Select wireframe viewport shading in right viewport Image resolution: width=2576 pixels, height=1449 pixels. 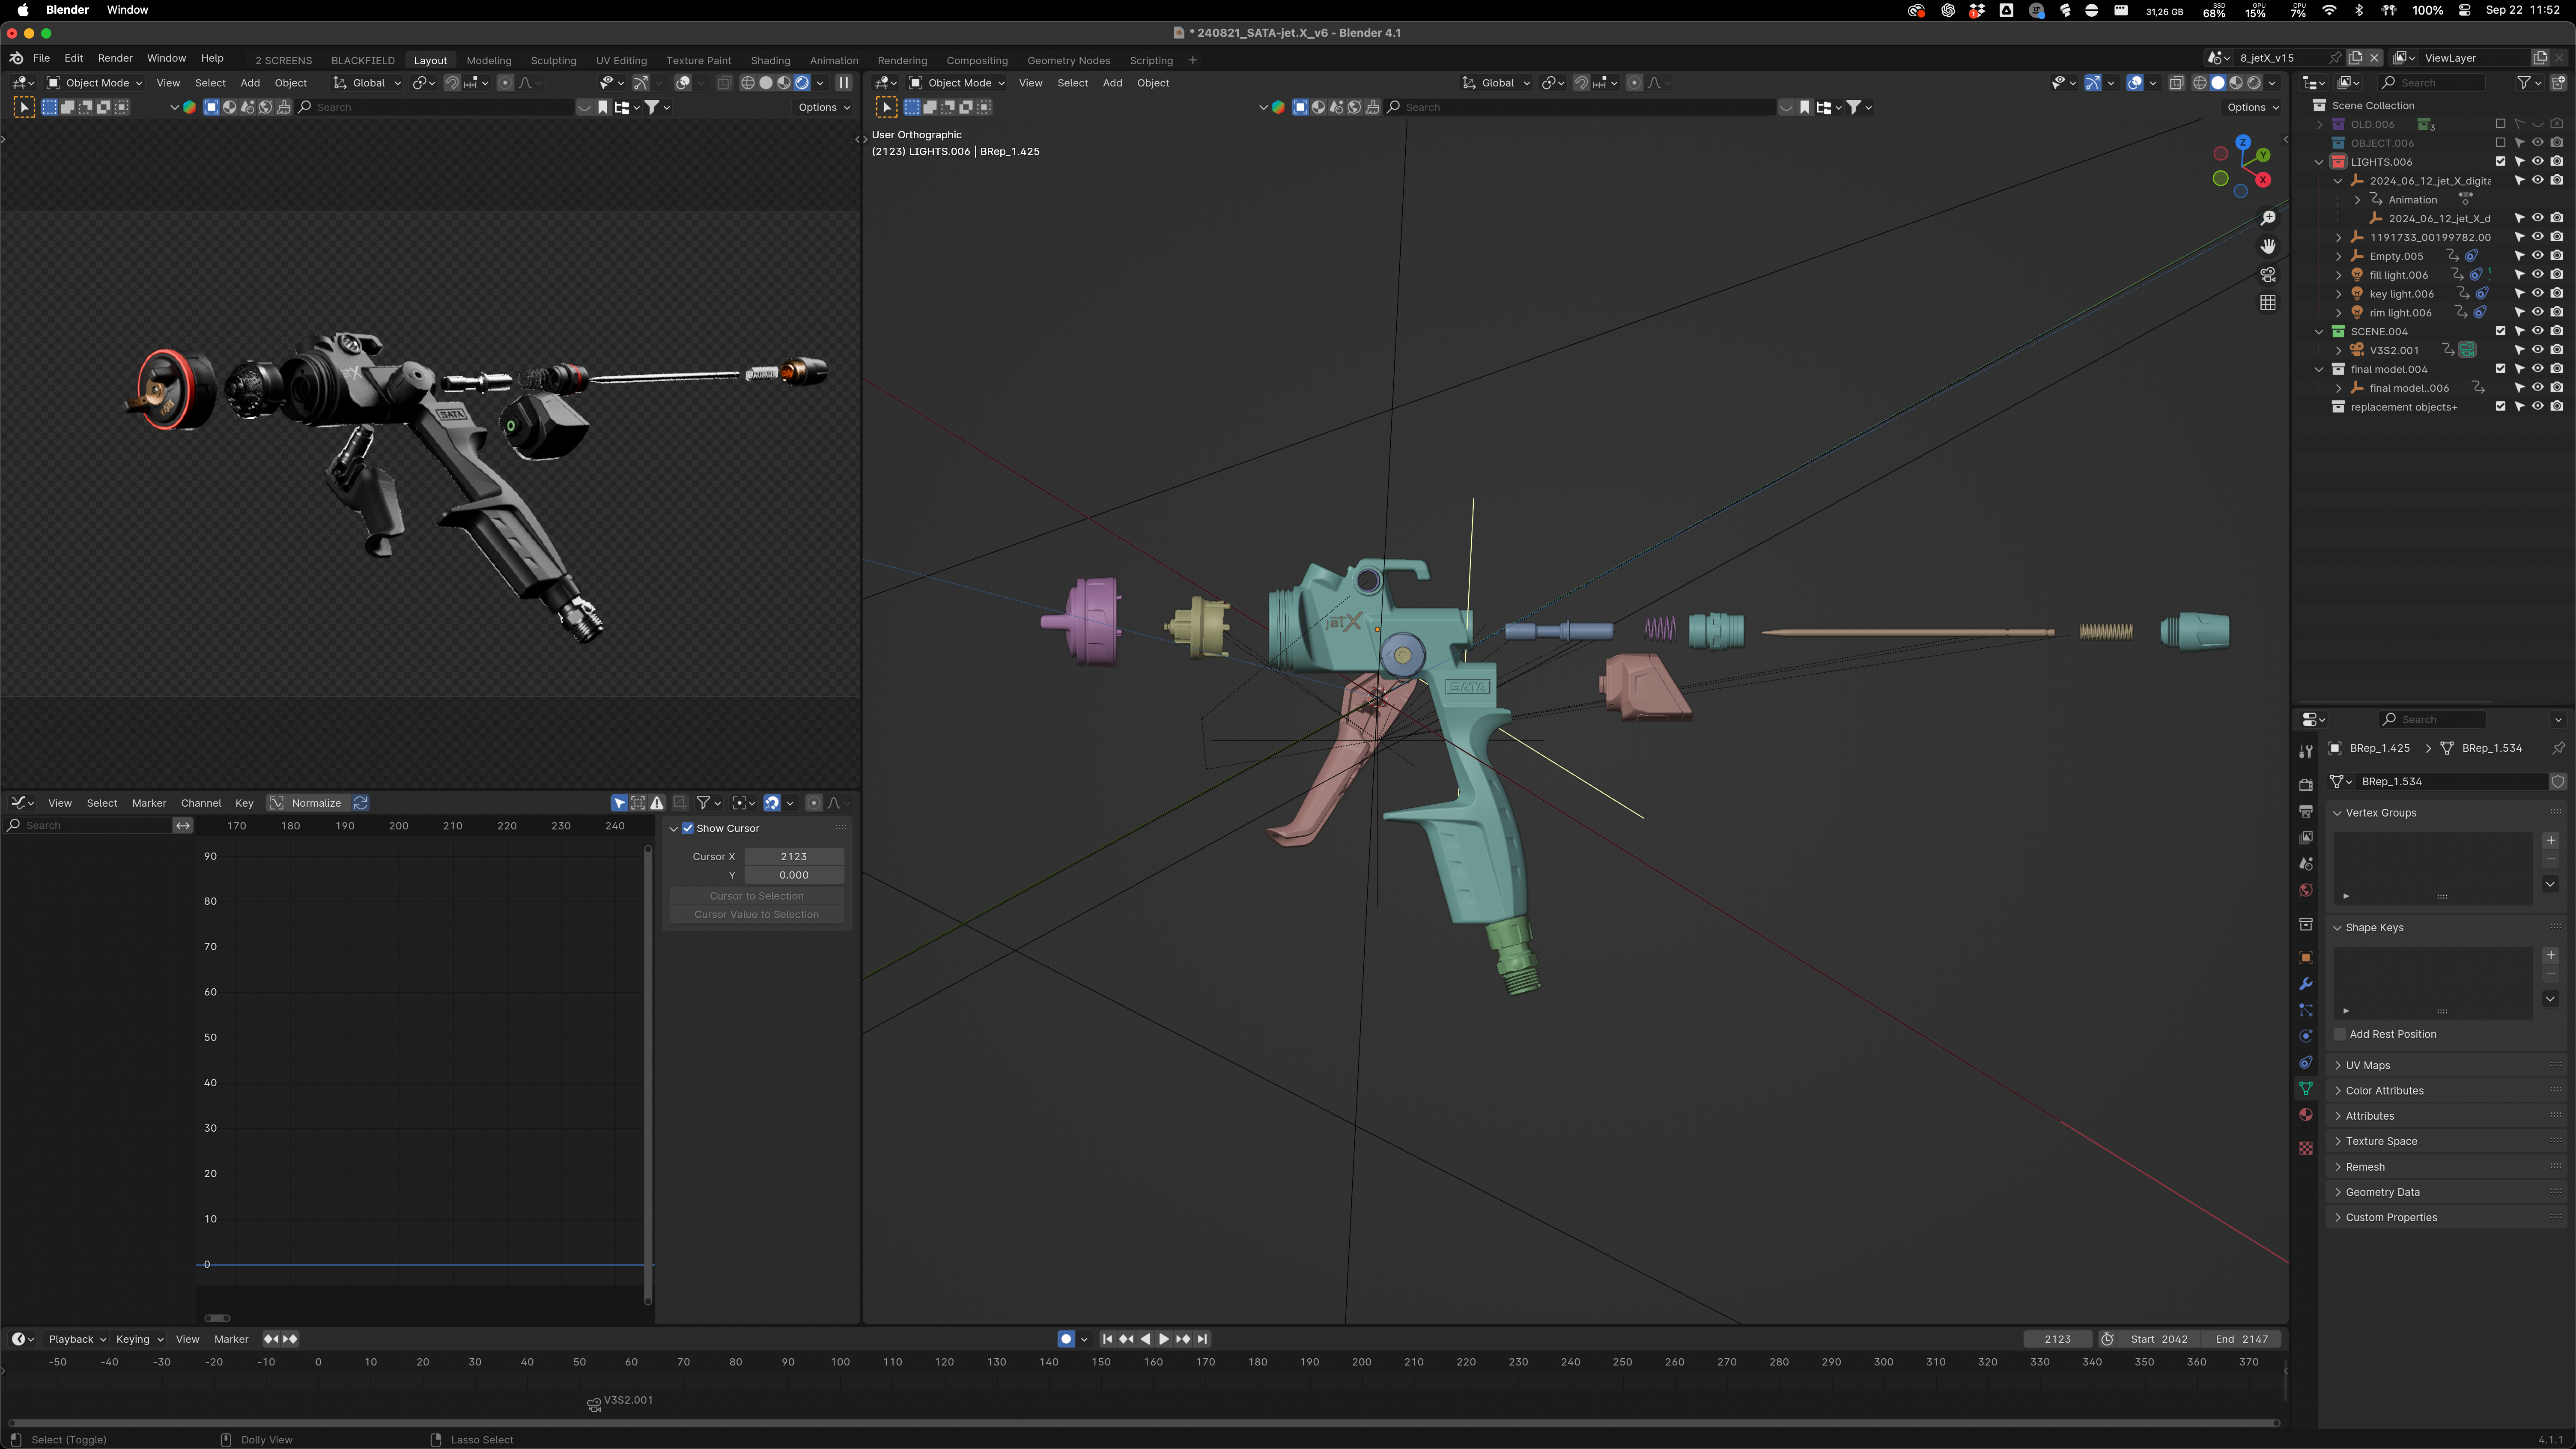pyautogui.click(x=2199, y=83)
